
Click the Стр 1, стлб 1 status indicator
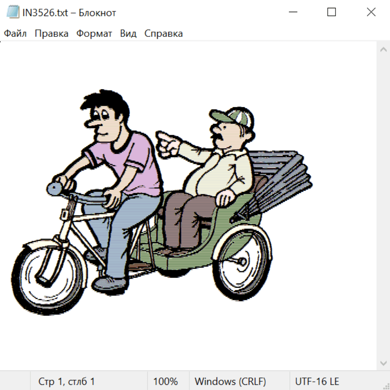point(66,382)
